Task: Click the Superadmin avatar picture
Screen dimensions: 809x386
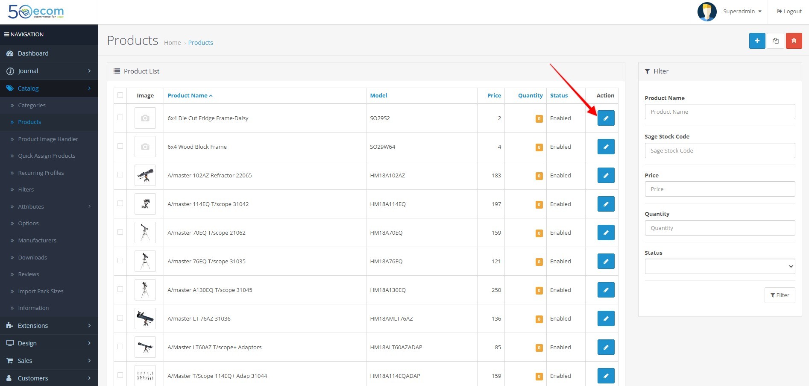Action: pos(707,12)
